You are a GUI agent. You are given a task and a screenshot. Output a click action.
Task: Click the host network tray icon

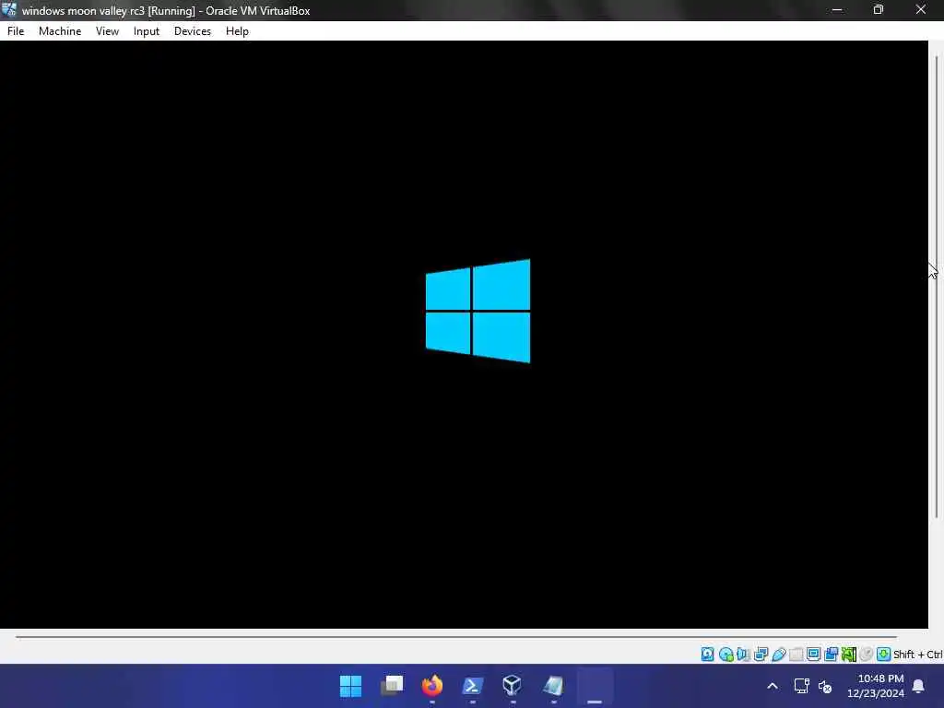801,686
